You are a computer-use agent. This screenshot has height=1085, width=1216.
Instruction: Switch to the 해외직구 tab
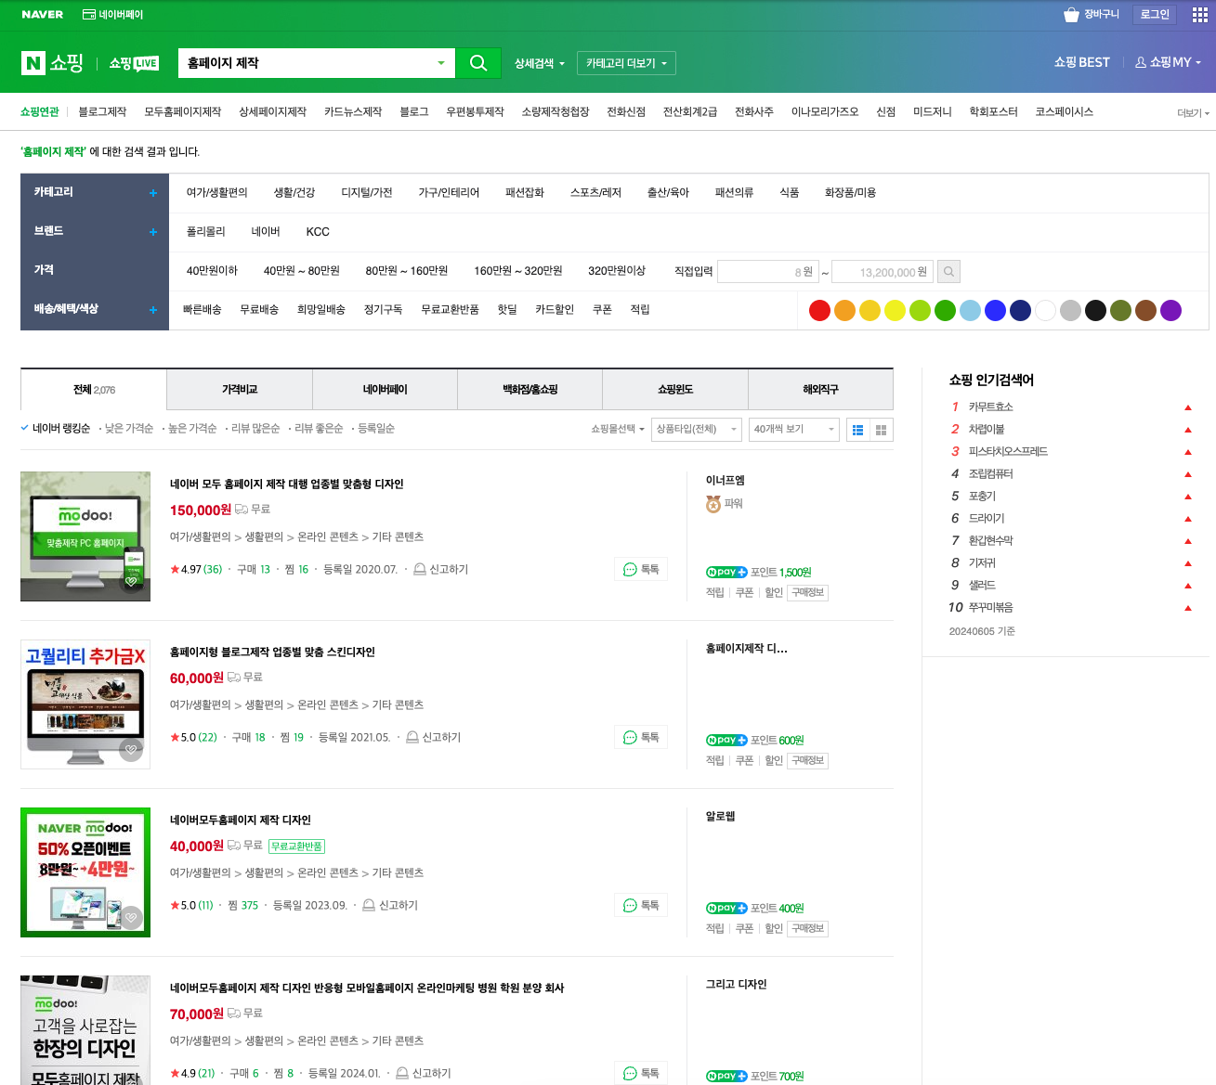(x=821, y=390)
